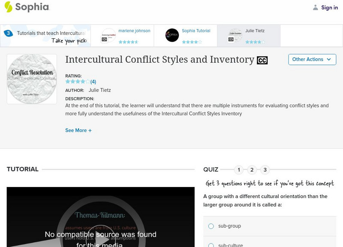Open the Other Actions dropdown
Image resolution: width=343 pixels, height=247 pixels.
point(312,60)
